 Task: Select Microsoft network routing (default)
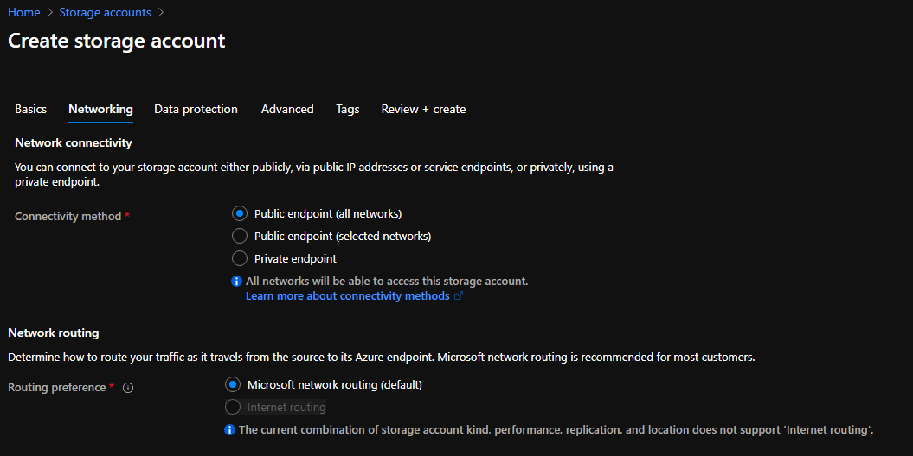(x=232, y=384)
